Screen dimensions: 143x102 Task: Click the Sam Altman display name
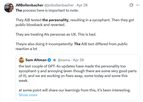(x=36, y=60)
